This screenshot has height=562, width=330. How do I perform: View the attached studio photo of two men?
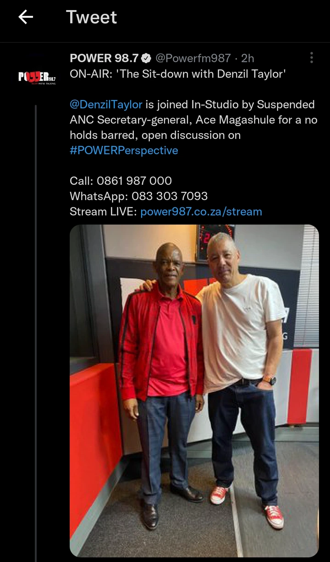(194, 390)
